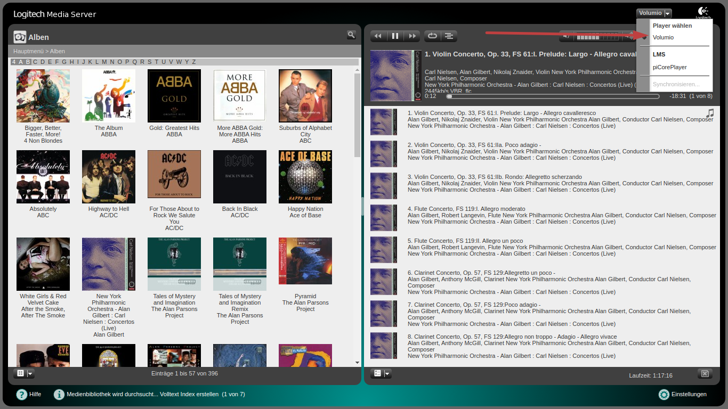Skip forward to next track
This screenshot has width=728, height=409.
(x=412, y=36)
